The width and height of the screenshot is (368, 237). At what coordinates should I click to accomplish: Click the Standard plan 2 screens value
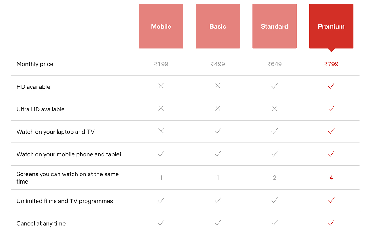[274, 178]
